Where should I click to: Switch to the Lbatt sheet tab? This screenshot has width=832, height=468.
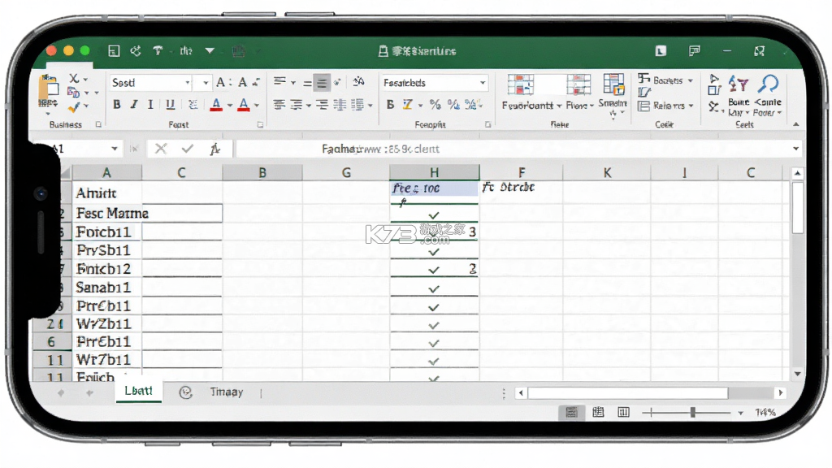click(x=138, y=391)
